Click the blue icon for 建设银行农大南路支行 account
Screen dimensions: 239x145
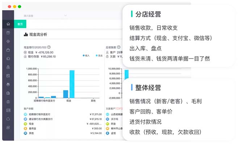click(x=25, y=119)
